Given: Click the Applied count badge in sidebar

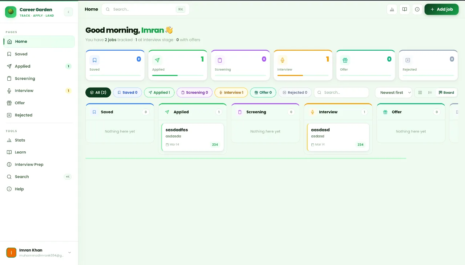Looking at the screenshot, I should pyautogui.click(x=68, y=66).
